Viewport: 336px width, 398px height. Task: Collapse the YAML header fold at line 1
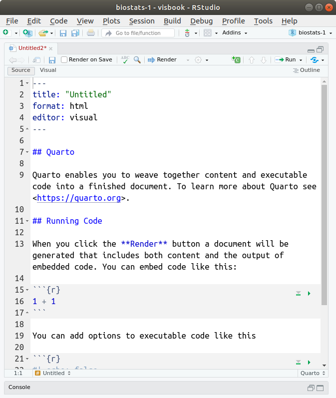[x=27, y=83]
